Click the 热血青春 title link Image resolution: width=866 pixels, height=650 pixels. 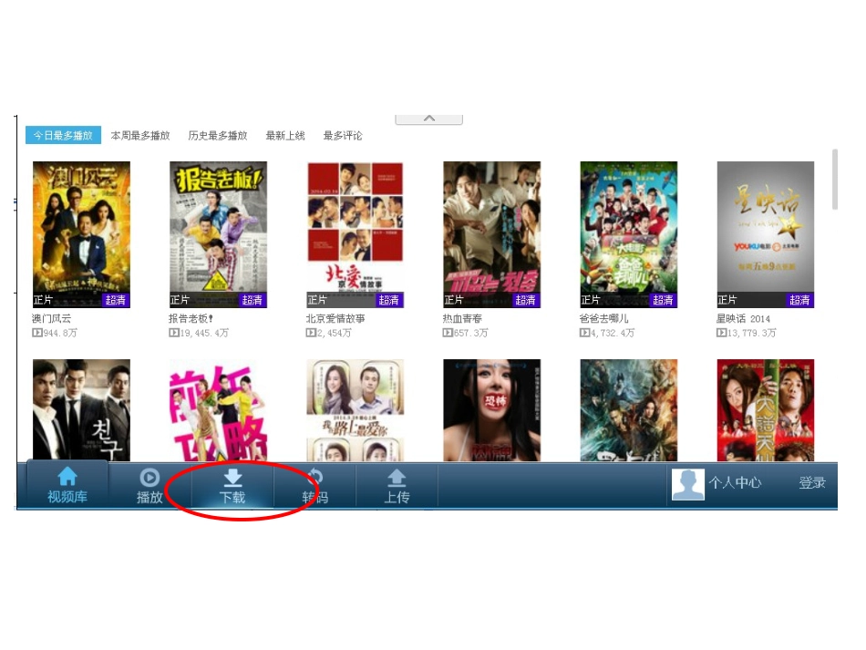462,319
